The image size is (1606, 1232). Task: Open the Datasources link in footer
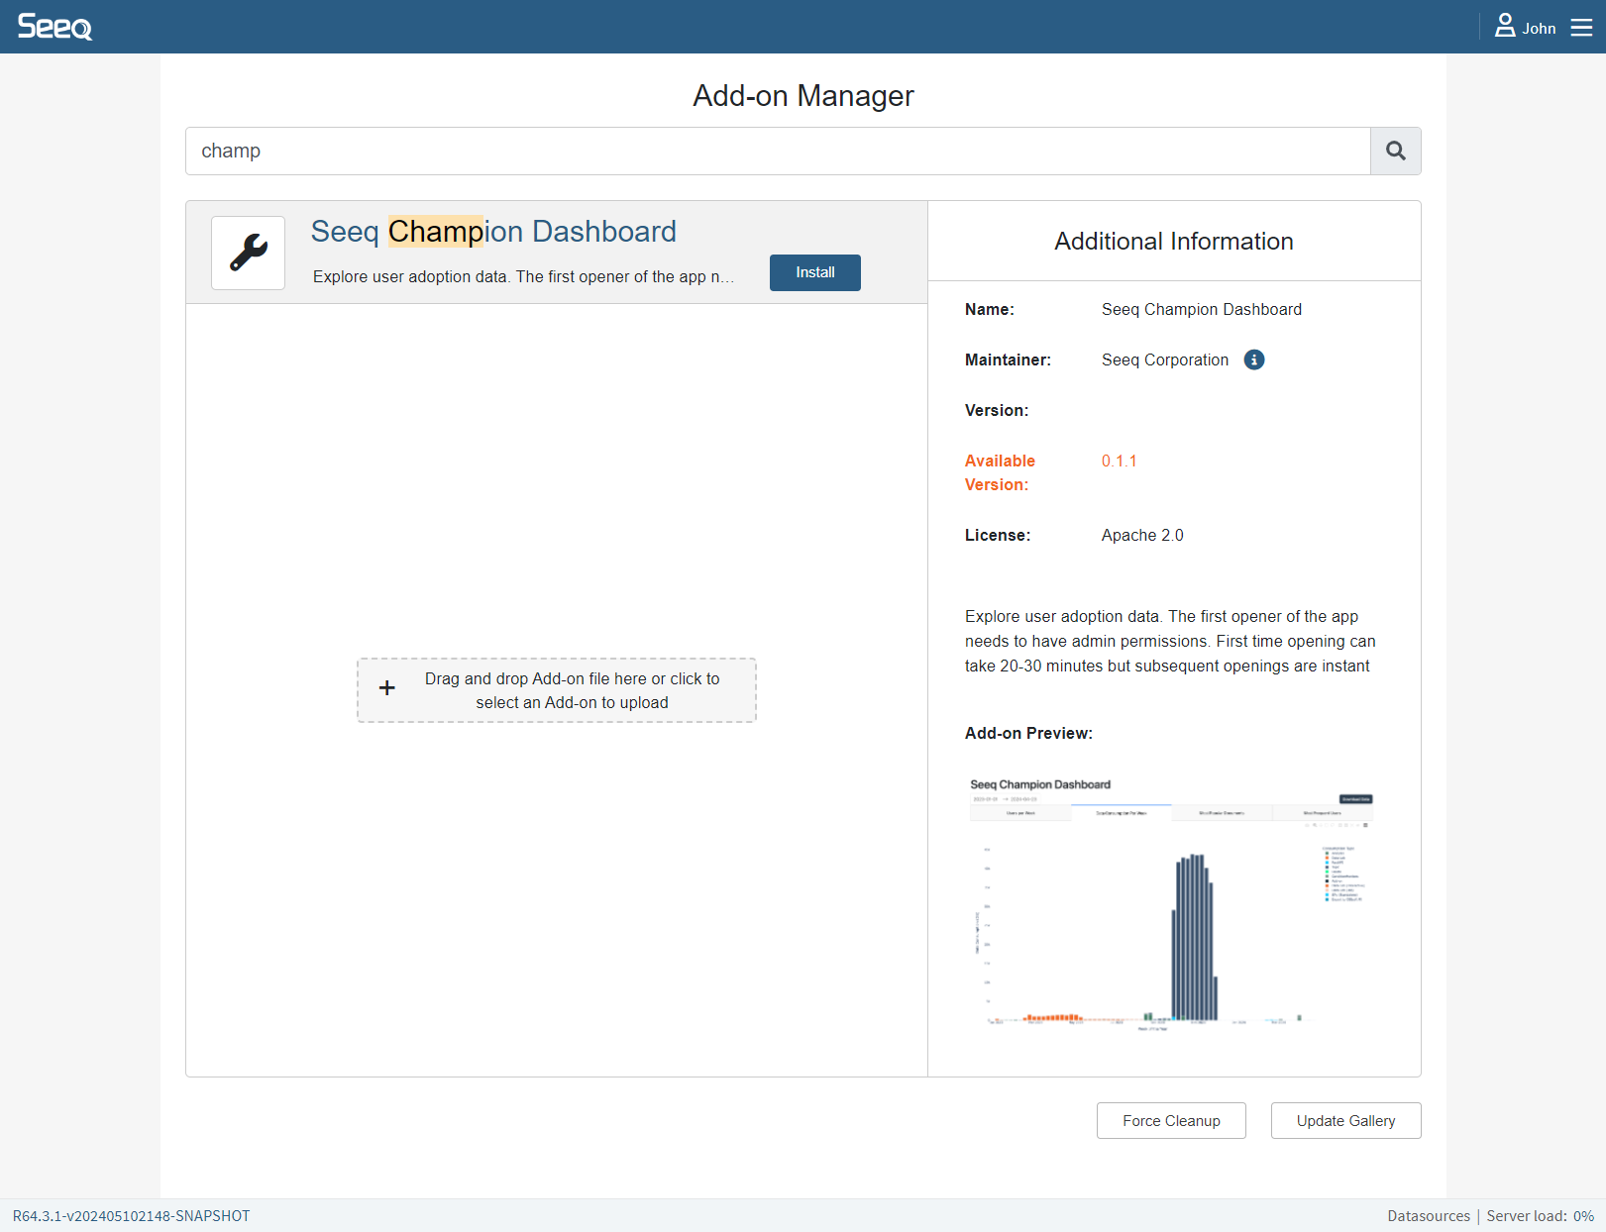1429,1216
